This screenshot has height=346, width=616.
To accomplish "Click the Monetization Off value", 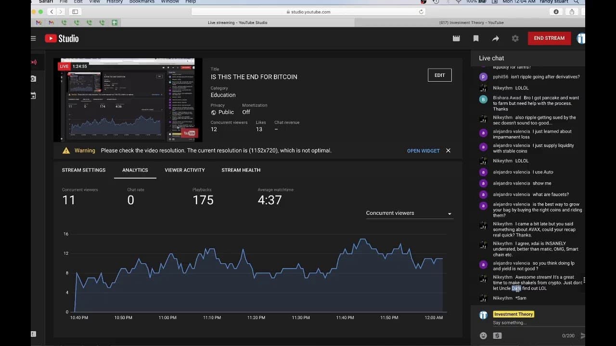I will coord(246,112).
